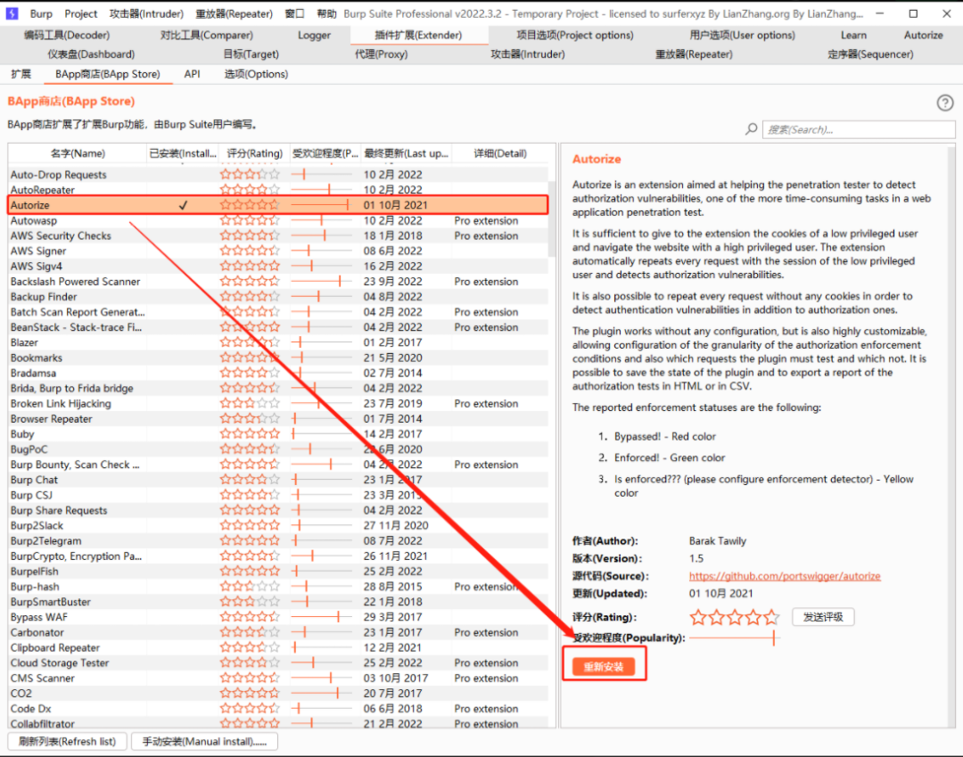Open the 项目选项(Project options) tab
This screenshot has height=757, width=963.
(x=574, y=35)
